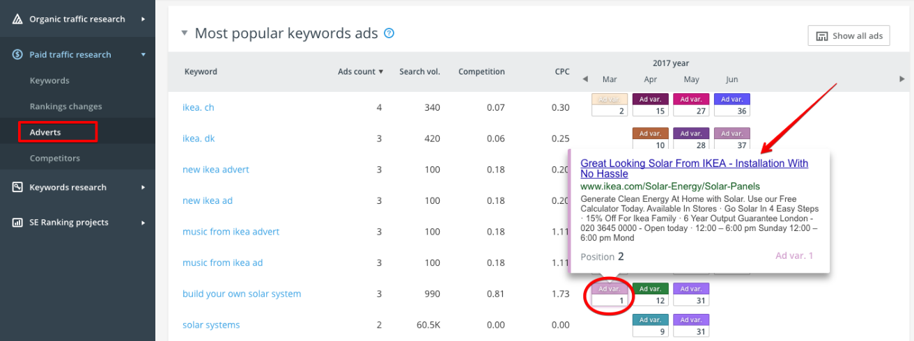914x341 pixels.
Task: Select build your own solar system Ad var. 31
Action: (x=691, y=294)
